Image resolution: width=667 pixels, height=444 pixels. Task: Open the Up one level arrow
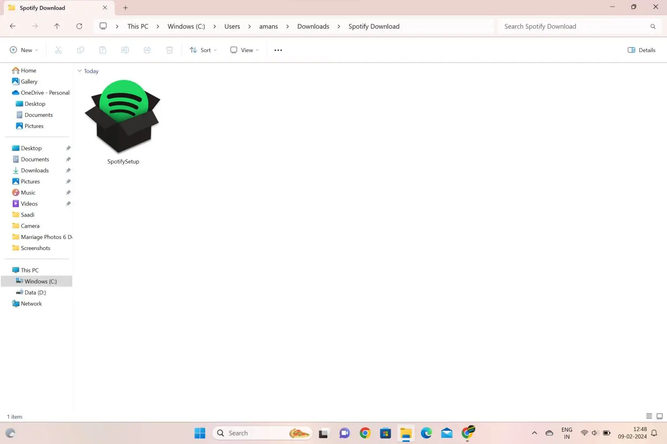click(x=57, y=26)
